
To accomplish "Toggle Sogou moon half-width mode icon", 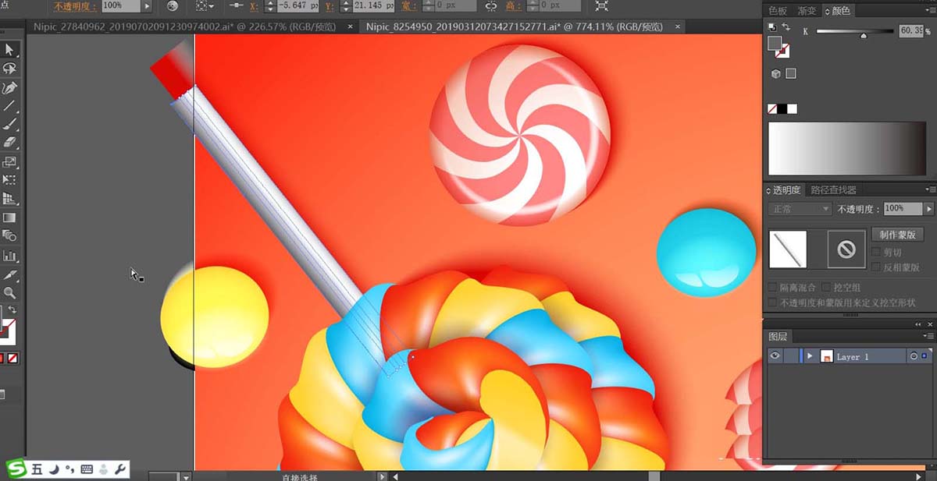I will (x=54, y=469).
